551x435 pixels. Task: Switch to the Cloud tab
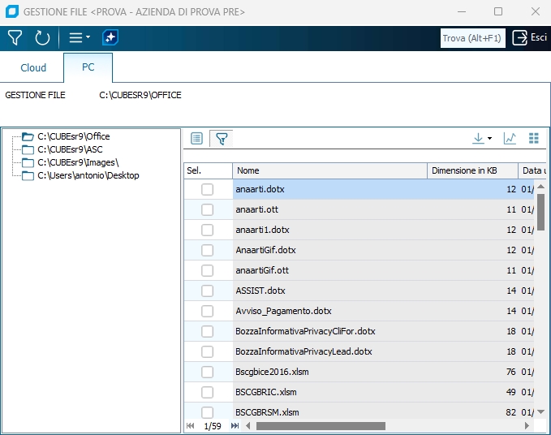[33, 67]
